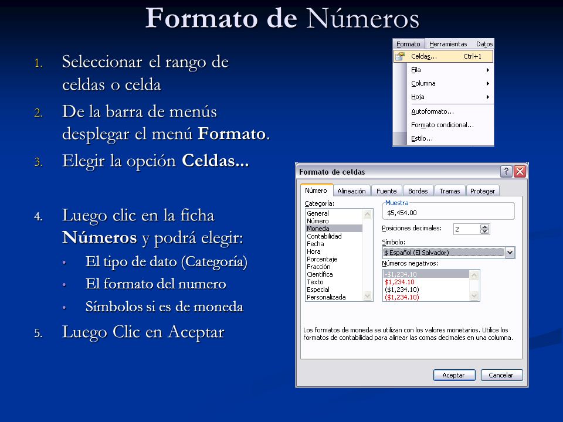Select Porcentaje category
Image resolution: width=563 pixels, height=422 pixels.
click(334, 259)
